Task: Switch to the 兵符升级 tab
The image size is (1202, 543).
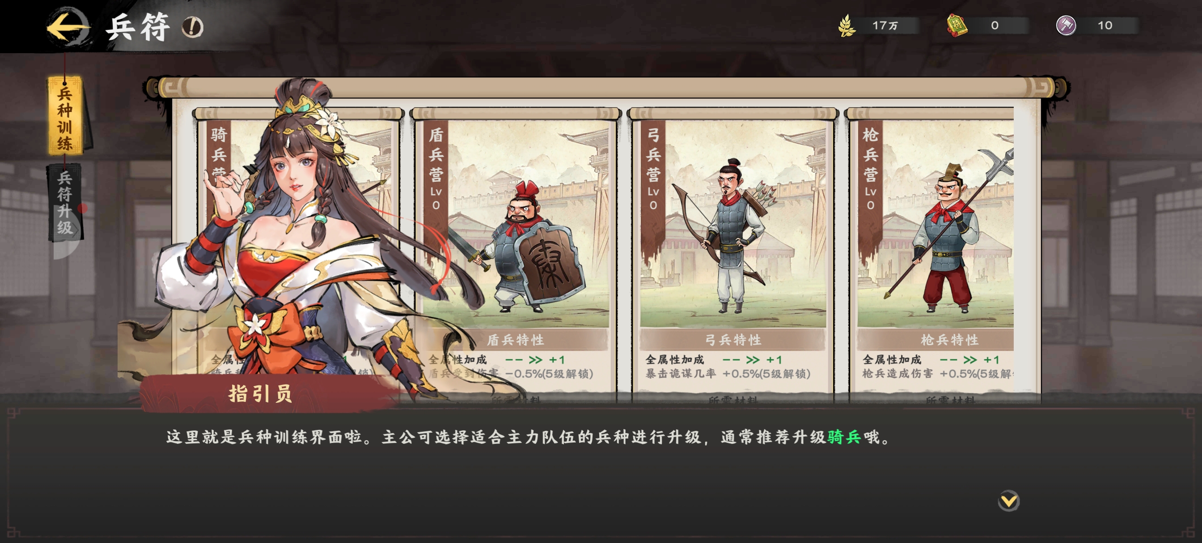Action: click(x=65, y=203)
